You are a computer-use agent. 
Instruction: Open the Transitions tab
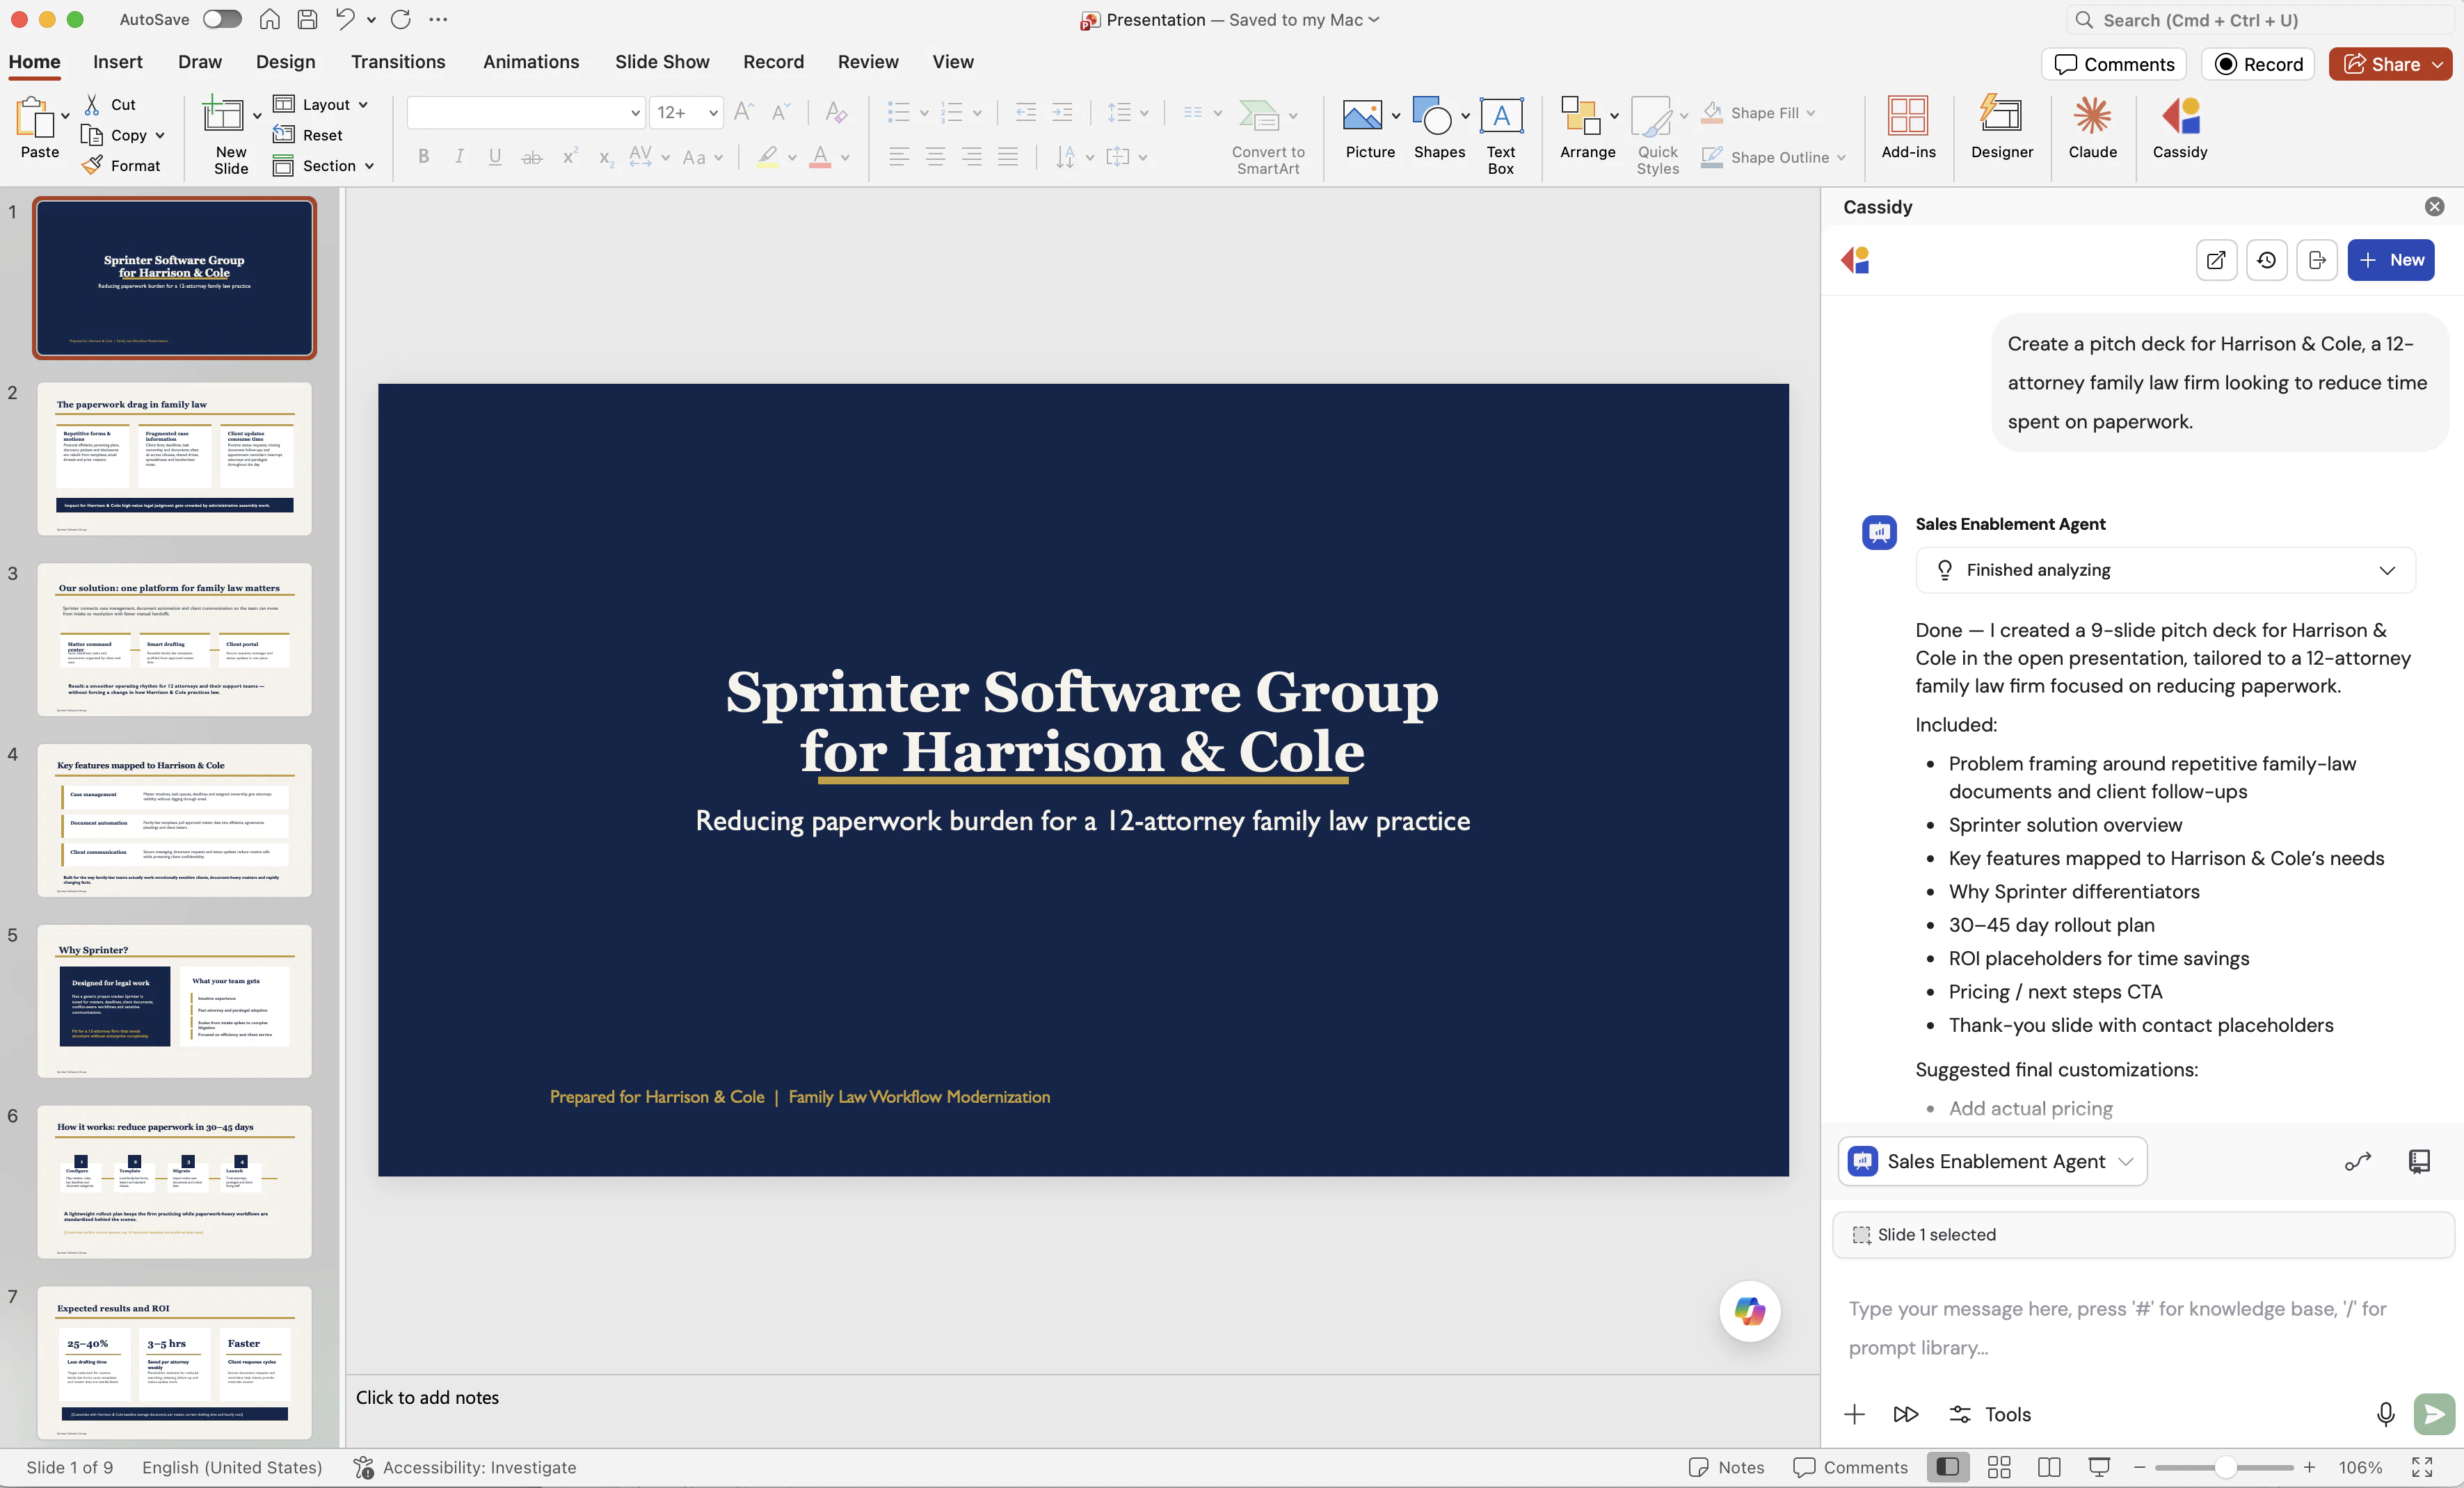click(x=398, y=62)
